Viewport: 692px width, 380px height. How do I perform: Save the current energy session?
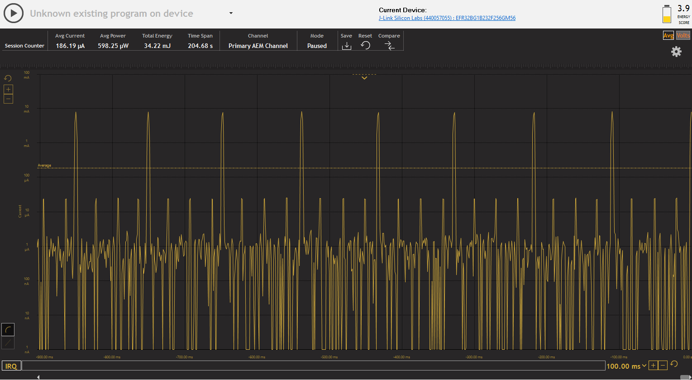click(346, 45)
